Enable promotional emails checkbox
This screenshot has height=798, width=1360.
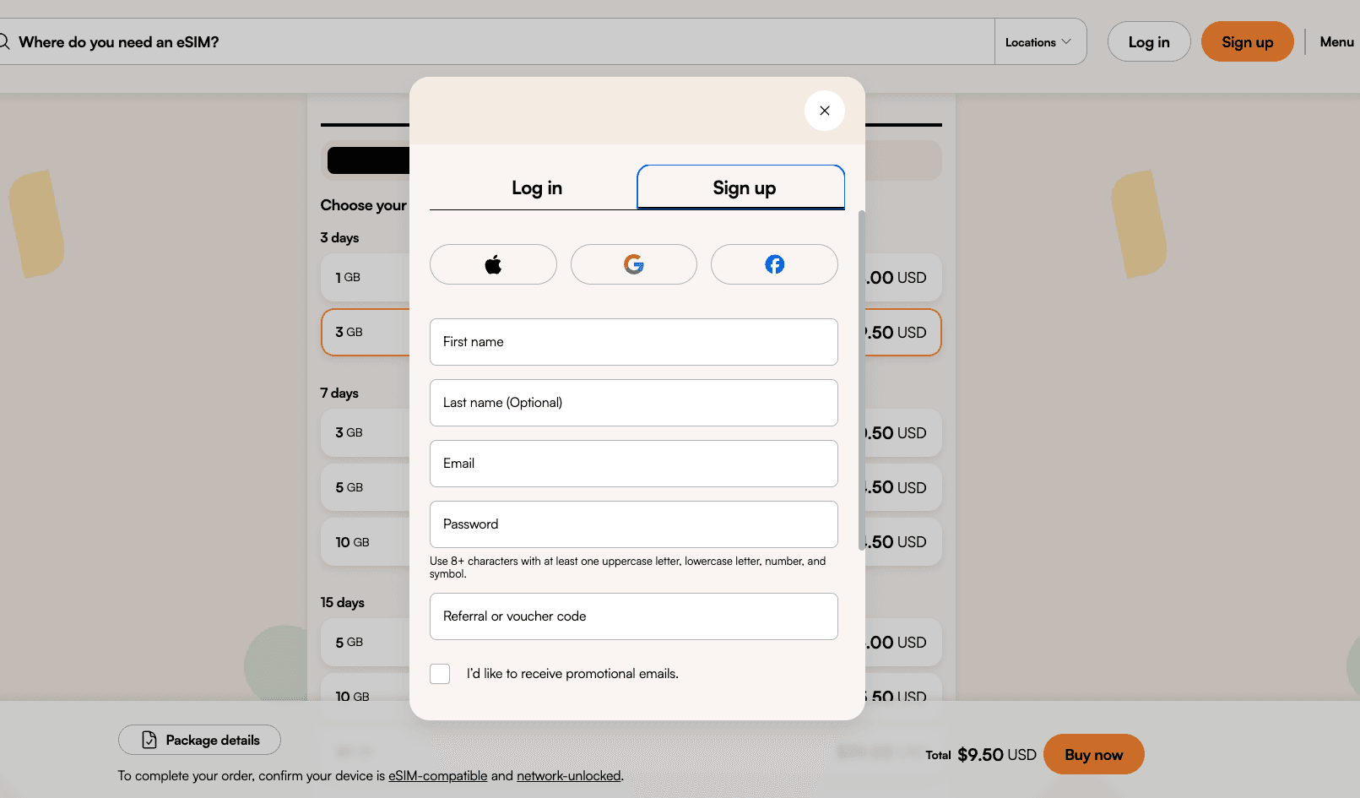pos(440,674)
